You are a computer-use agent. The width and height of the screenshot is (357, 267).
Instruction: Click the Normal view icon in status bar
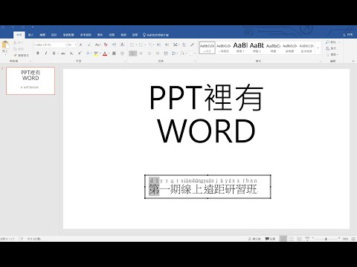283,239
